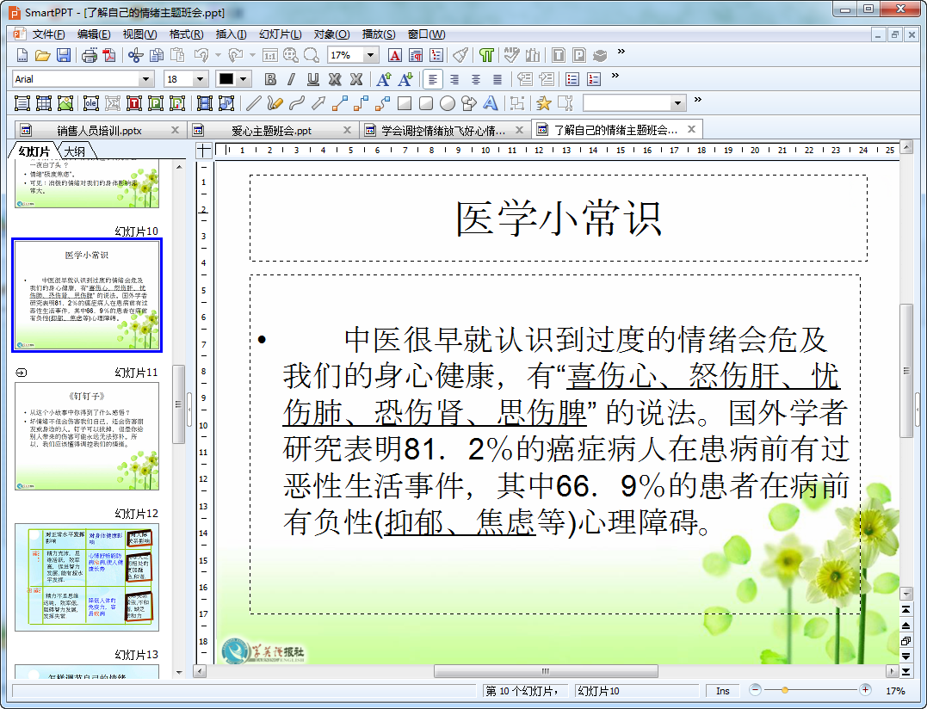Open a file using the folder icon
This screenshot has height=709, width=927.
coord(42,56)
